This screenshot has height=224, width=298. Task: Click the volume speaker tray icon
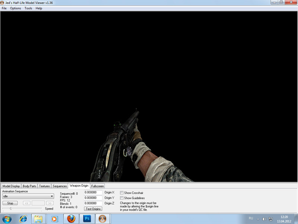click(x=264, y=218)
